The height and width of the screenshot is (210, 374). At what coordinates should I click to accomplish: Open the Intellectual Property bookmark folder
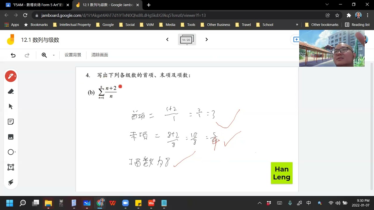[72, 25]
